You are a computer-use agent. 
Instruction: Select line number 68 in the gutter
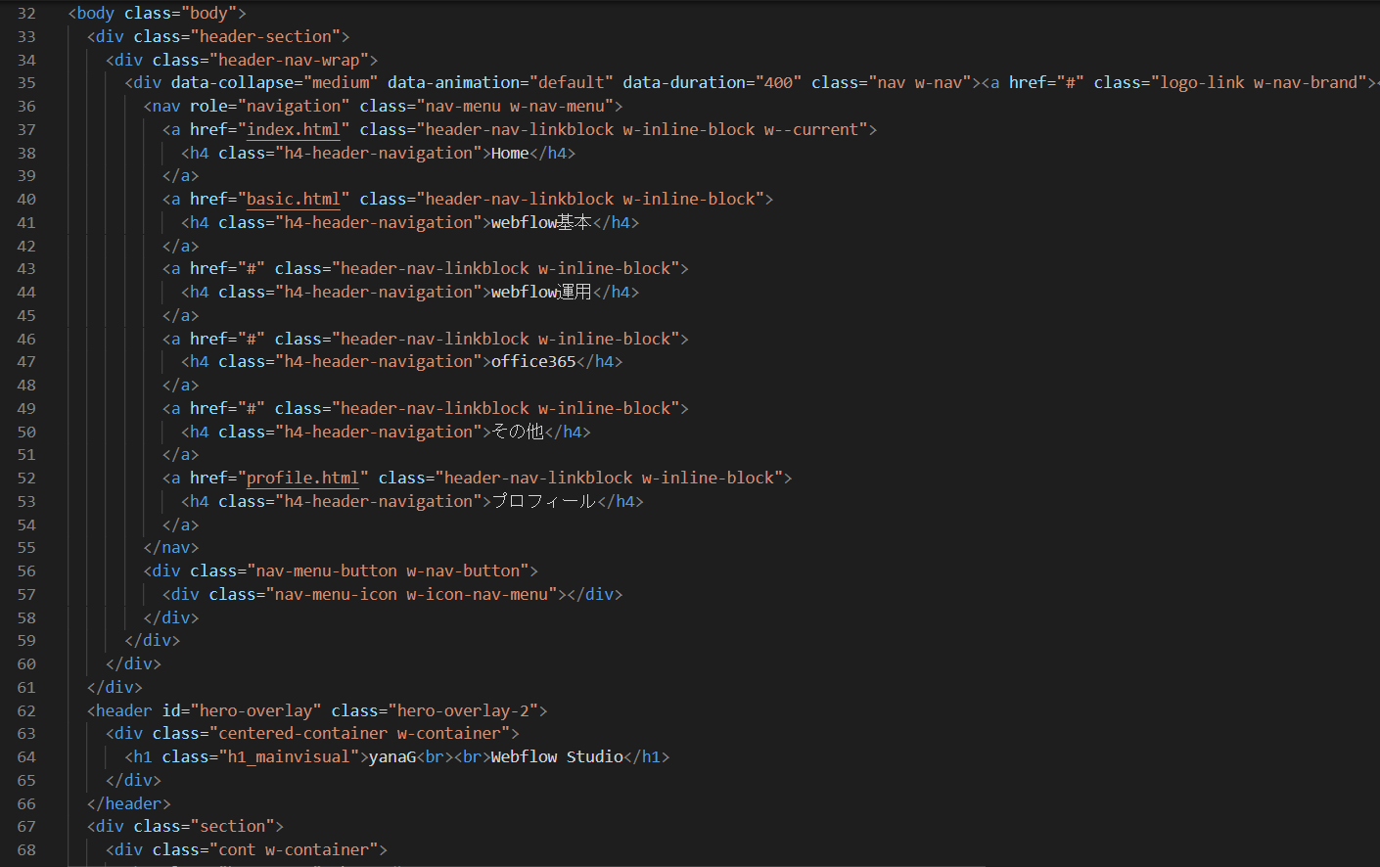click(26, 850)
